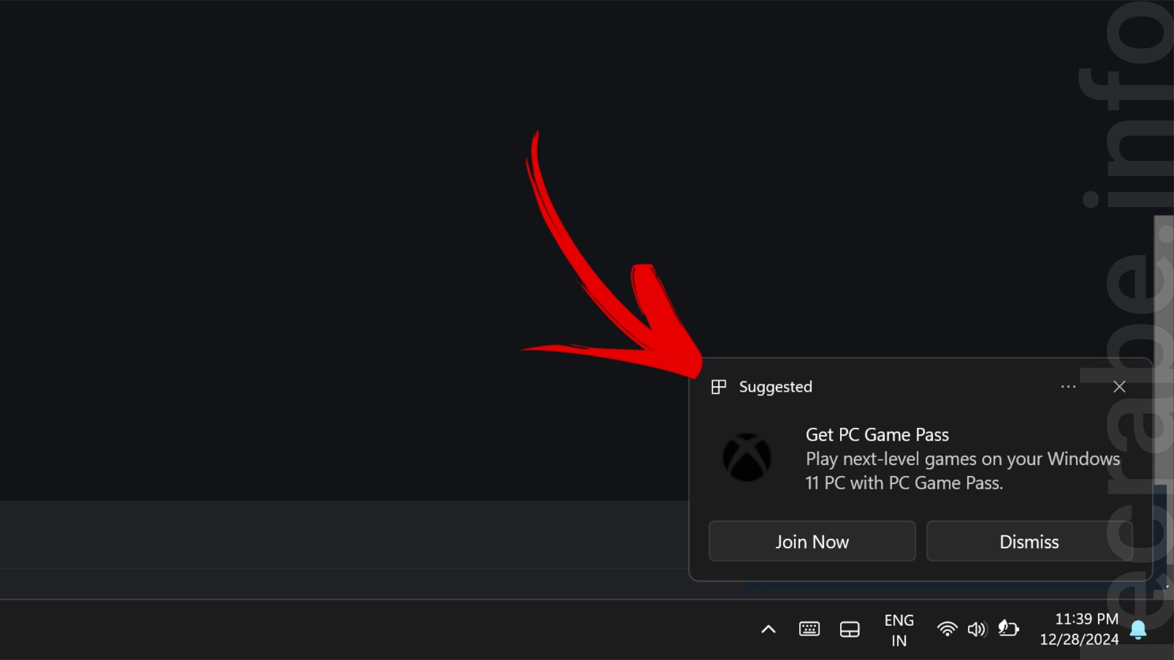This screenshot has width=1174, height=660.
Task: Click an empty area of the taskbar
Action: coord(367,629)
